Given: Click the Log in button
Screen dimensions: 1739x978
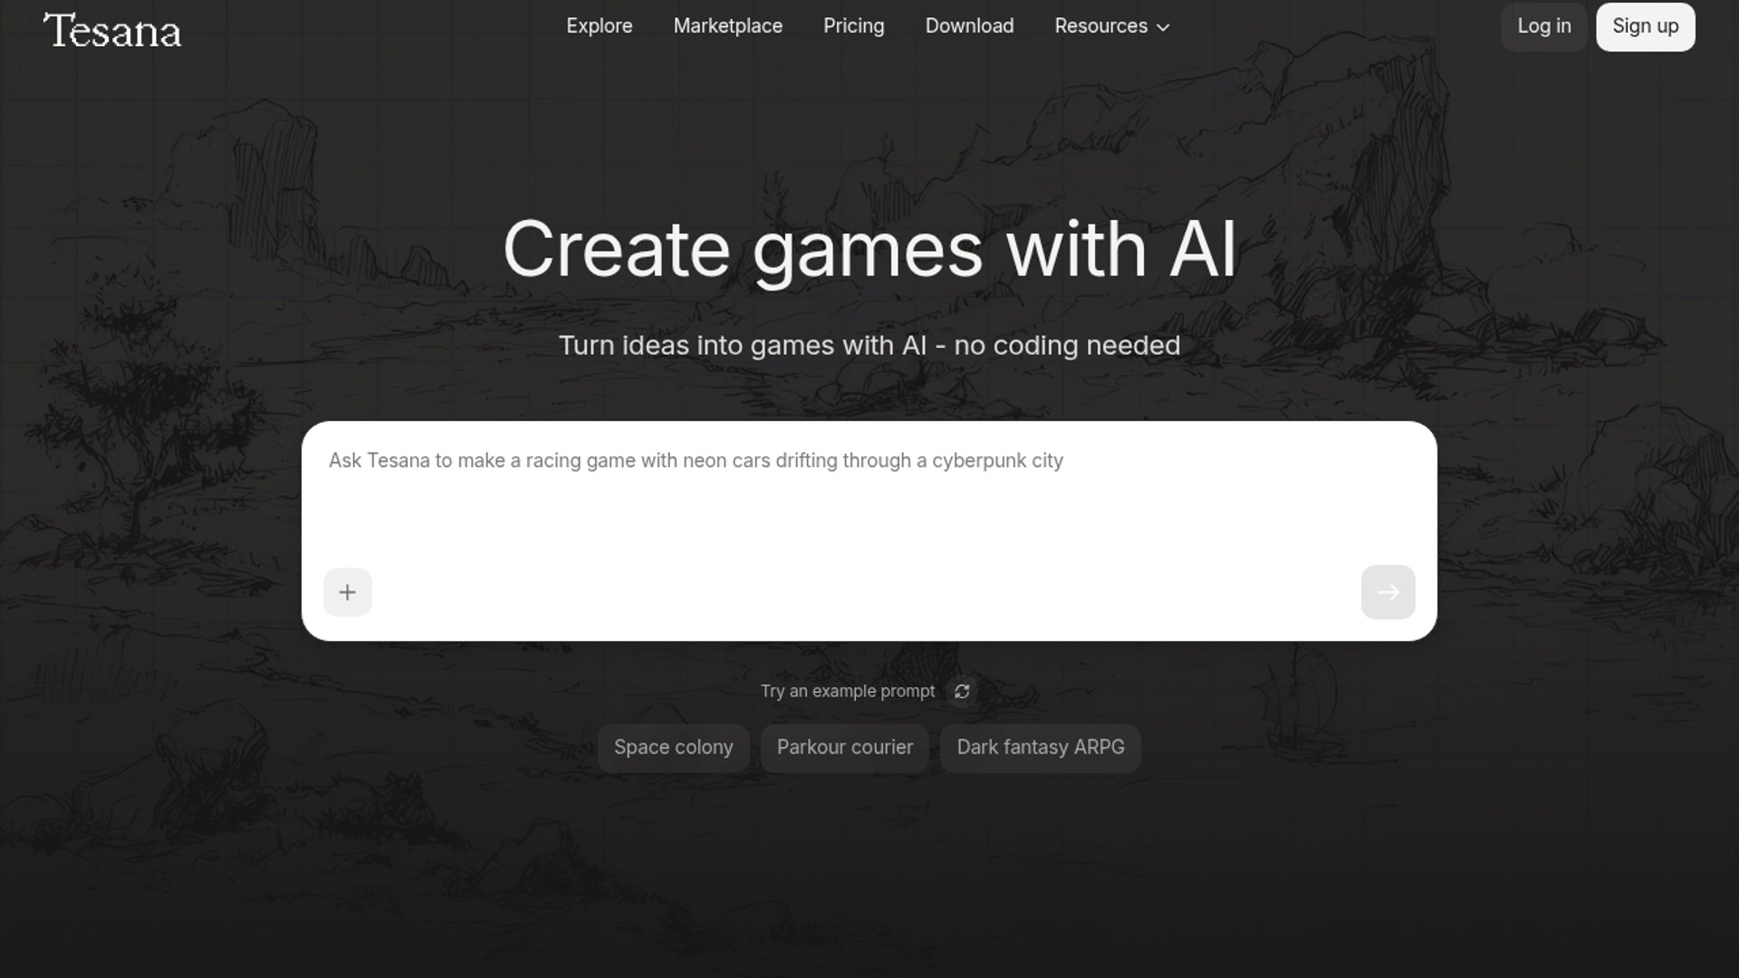Looking at the screenshot, I should 1543,26.
